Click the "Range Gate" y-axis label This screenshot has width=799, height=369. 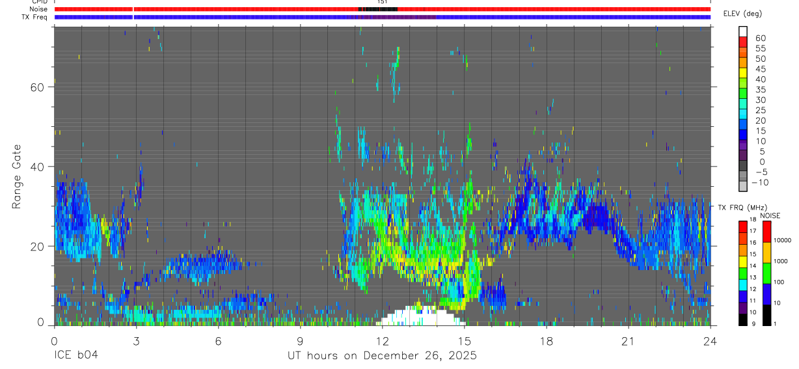click(17, 176)
